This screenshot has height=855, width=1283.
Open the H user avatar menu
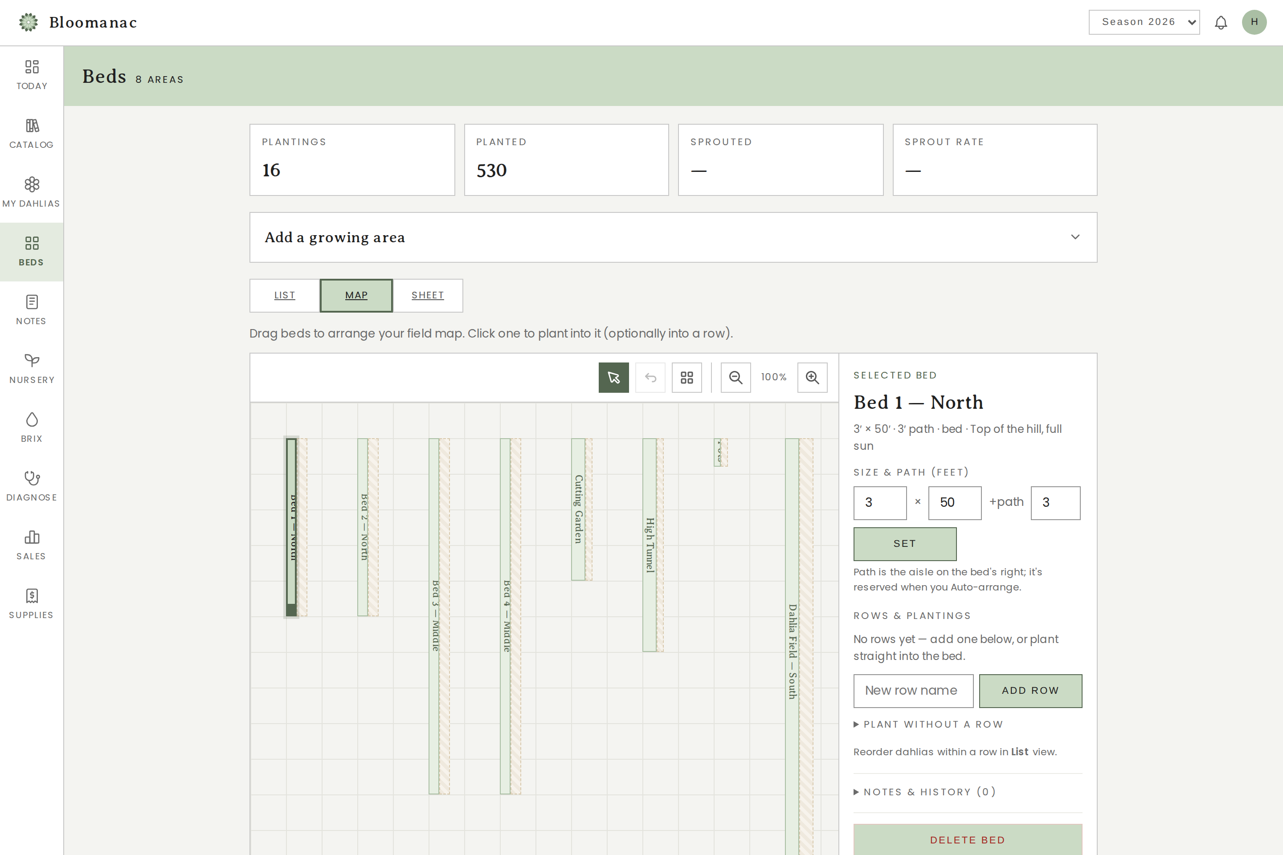(x=1254, y=22)
